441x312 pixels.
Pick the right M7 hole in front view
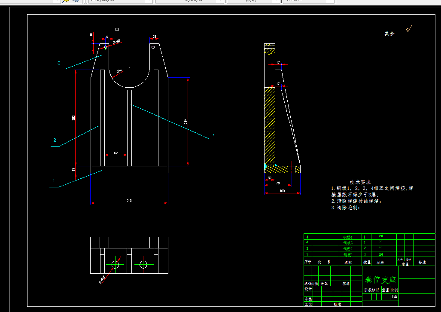tap(153, 47)
